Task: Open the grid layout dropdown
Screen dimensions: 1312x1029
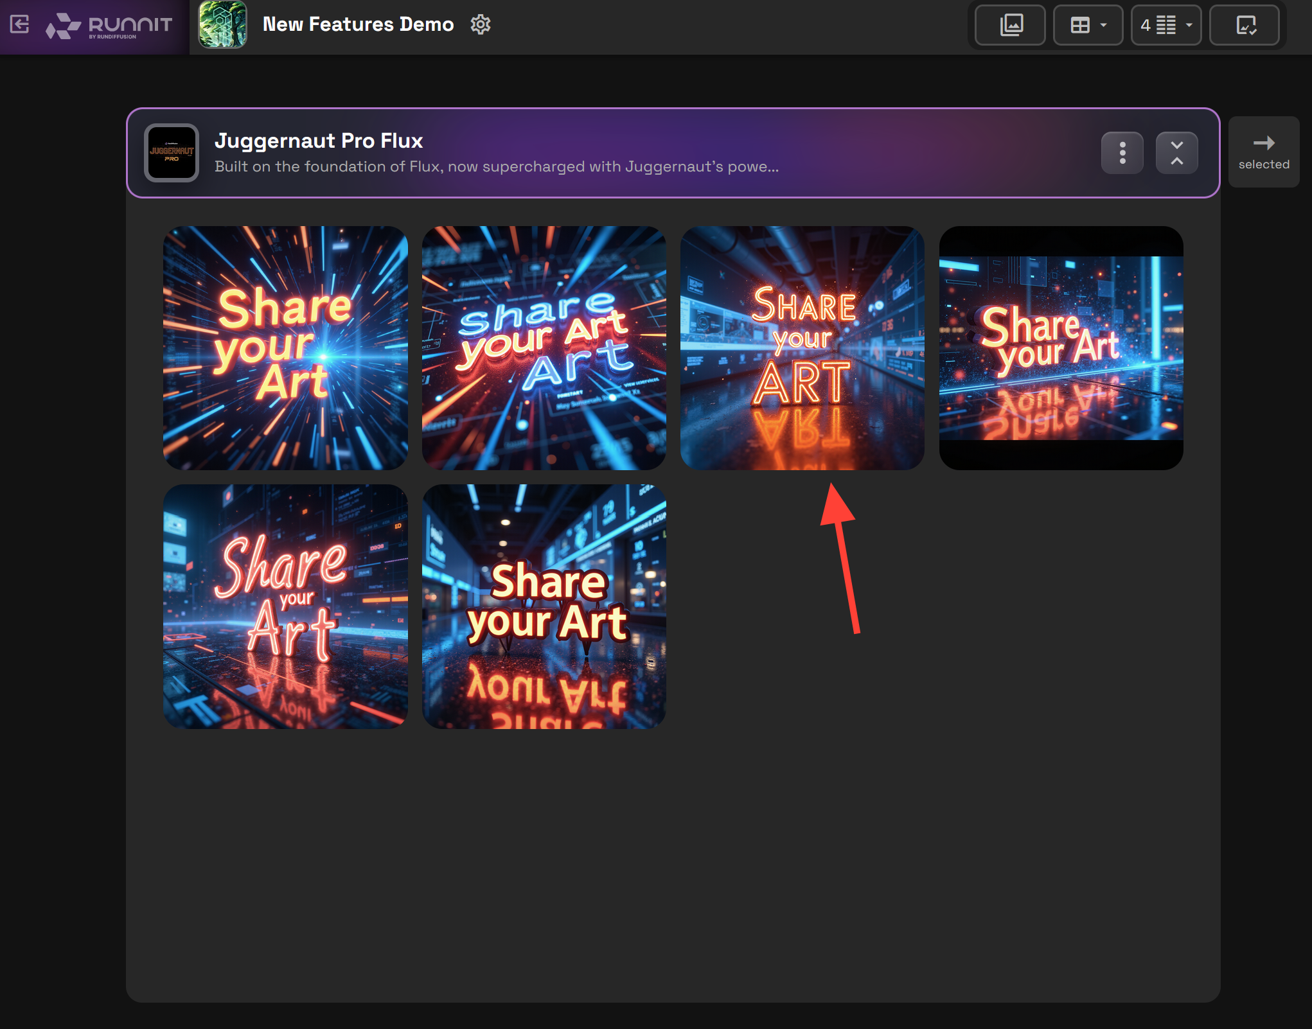Action: 1088,25
